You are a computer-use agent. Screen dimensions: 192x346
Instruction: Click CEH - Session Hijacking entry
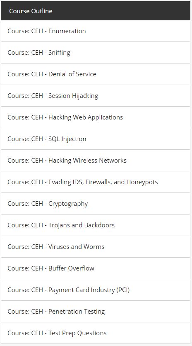[96, 96]
